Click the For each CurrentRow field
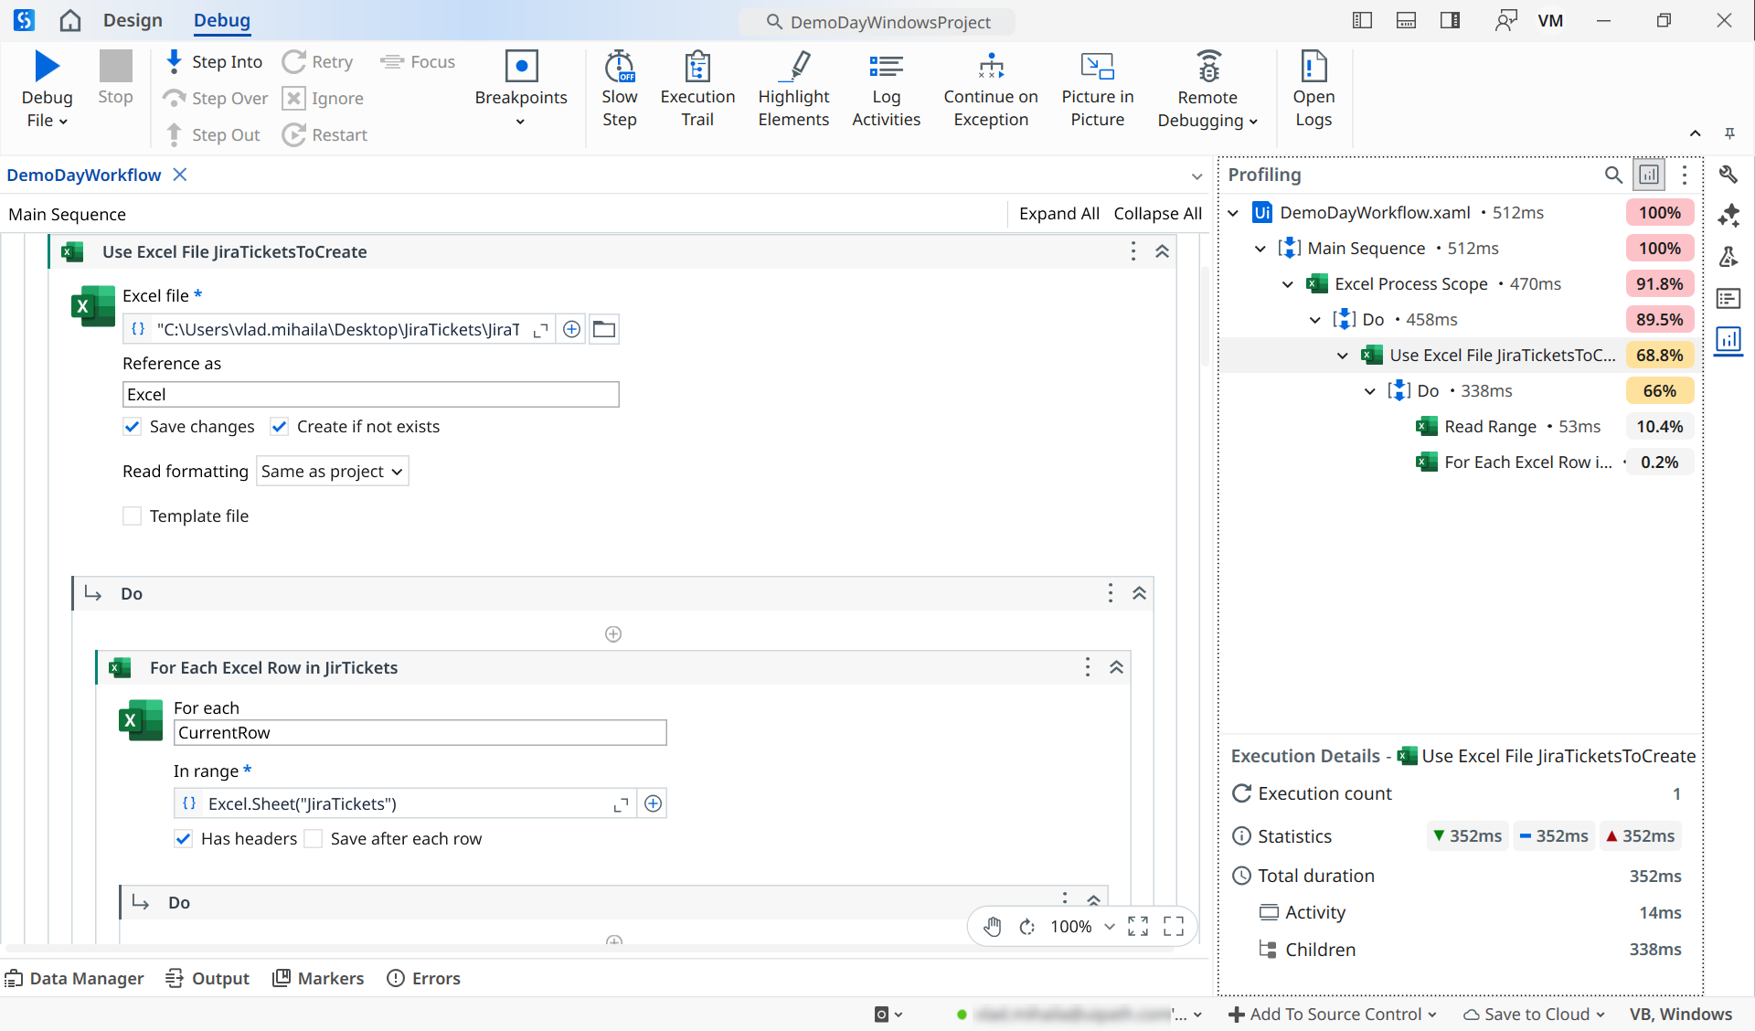This screenshot has width=1755, height=1031. pyautogui.click(x=420, y=733)
